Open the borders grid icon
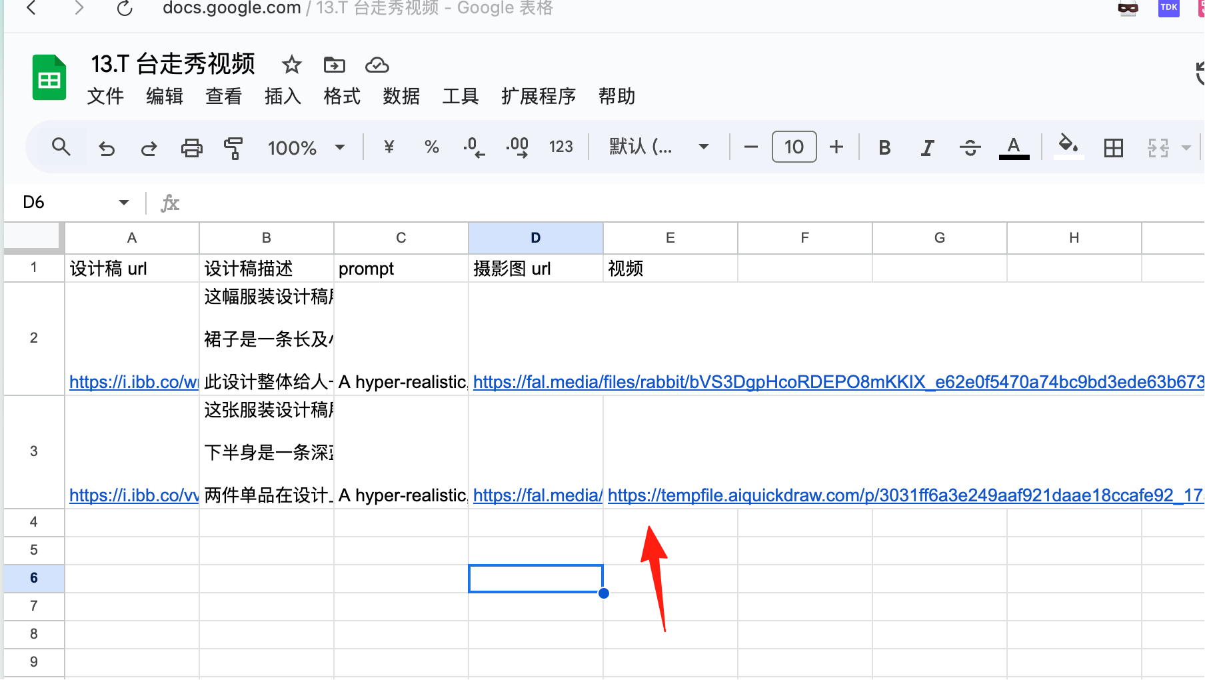1205x680 pixels. [1113, 147]
